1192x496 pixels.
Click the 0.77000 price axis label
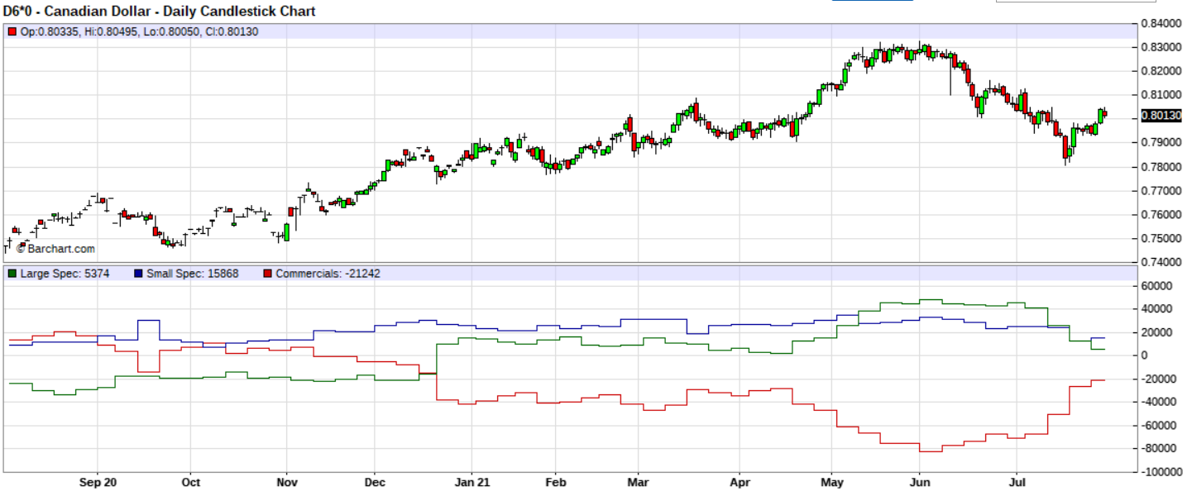[x=1162, y=191]
